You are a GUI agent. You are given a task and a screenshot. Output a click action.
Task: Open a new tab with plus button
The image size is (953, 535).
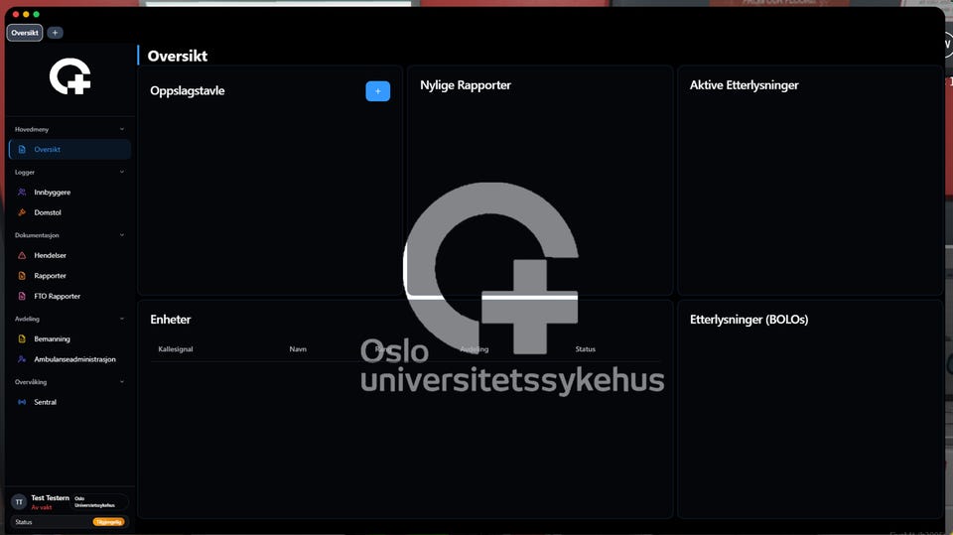click(55, 33)
